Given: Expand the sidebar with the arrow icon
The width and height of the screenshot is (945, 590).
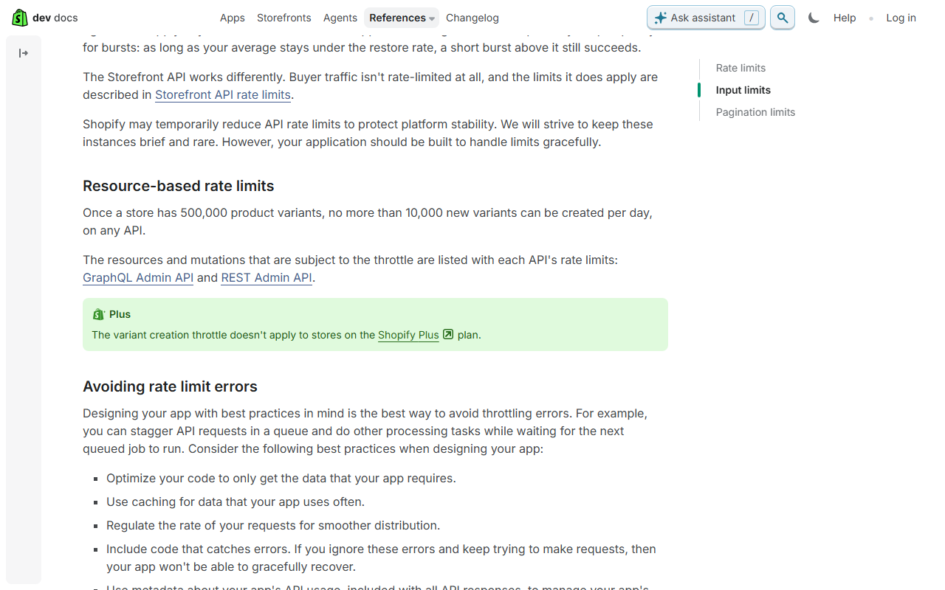Looking at the screenshot, I should click(x=24, y=53).
